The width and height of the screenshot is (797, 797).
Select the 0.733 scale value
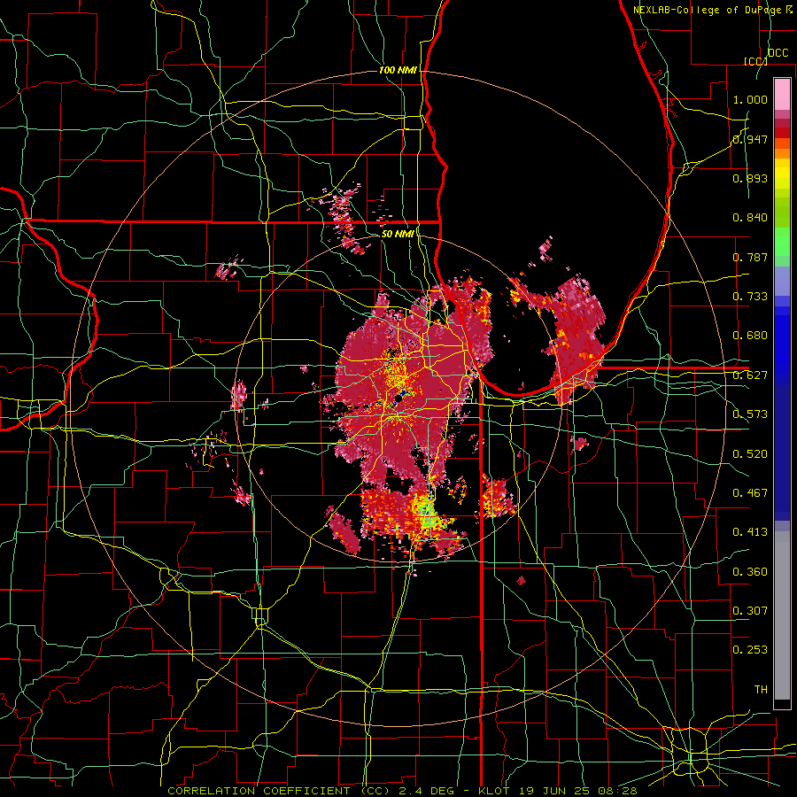(x=750, y=297)
